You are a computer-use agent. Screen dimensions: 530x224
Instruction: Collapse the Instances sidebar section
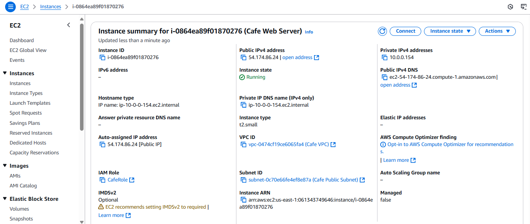click(x=5, y=73)
